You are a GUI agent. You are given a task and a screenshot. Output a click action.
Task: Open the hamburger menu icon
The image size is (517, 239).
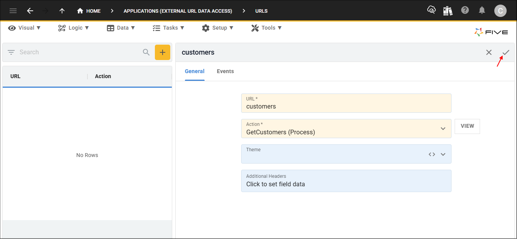pos(13,11)
